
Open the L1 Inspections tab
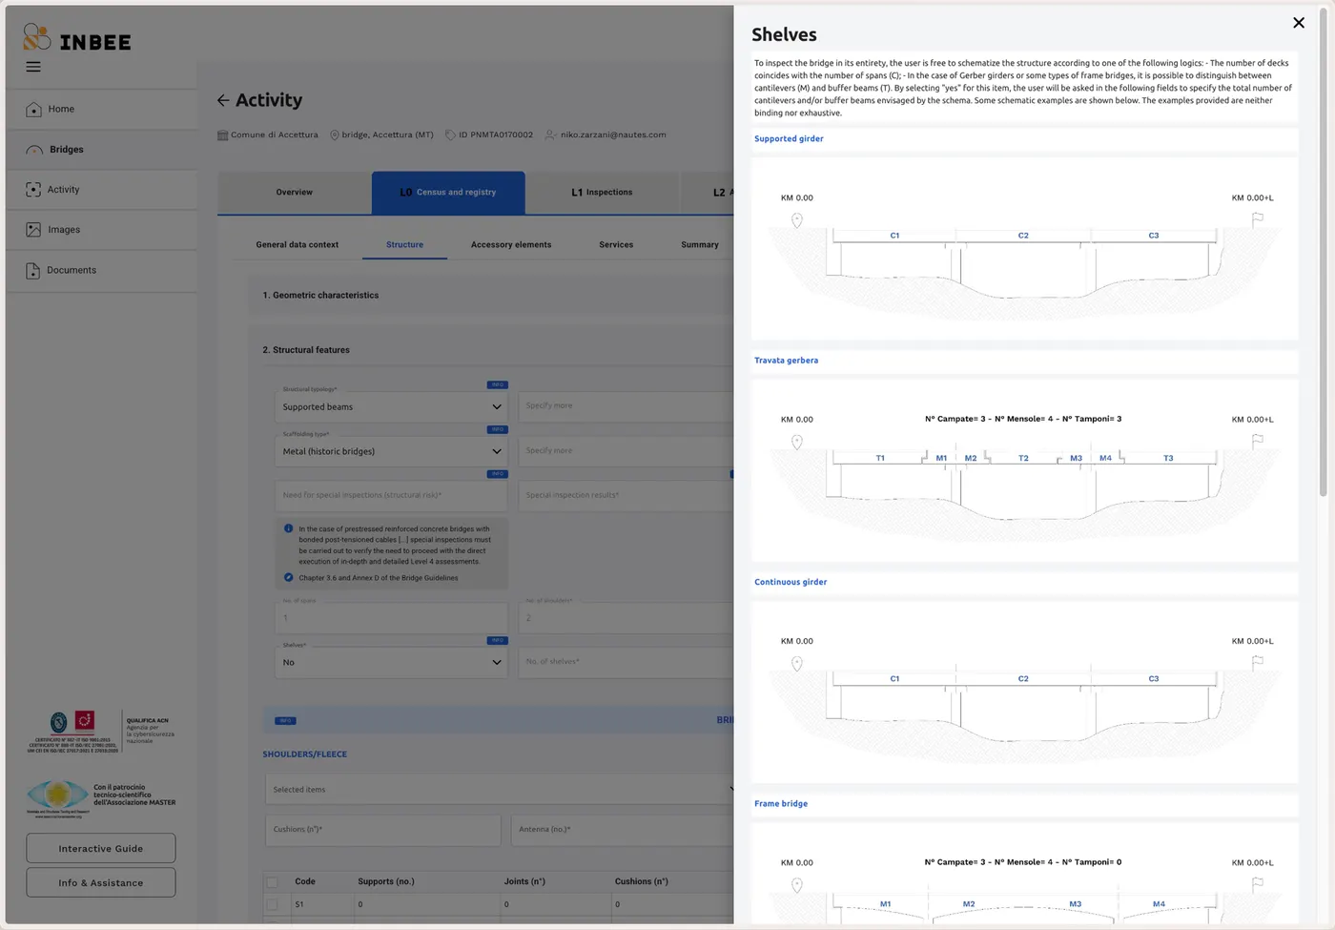[602, 193]
